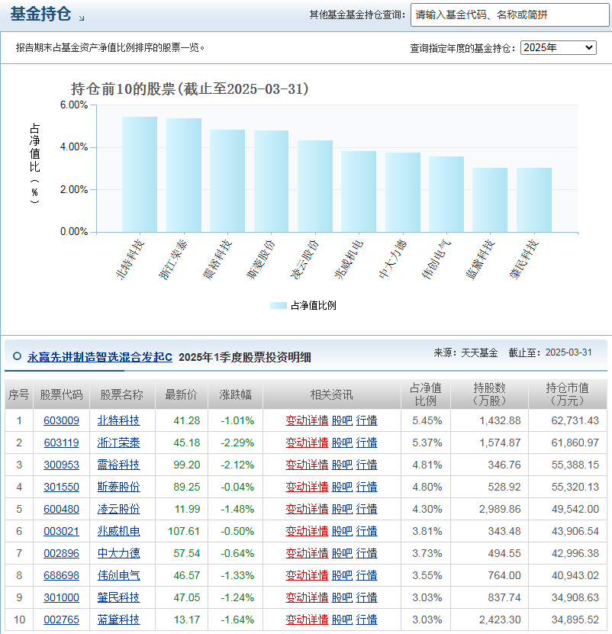Open 变动详情 for 浙江荣泰 row
Viewport: 612px width, 634px height.
307,443
